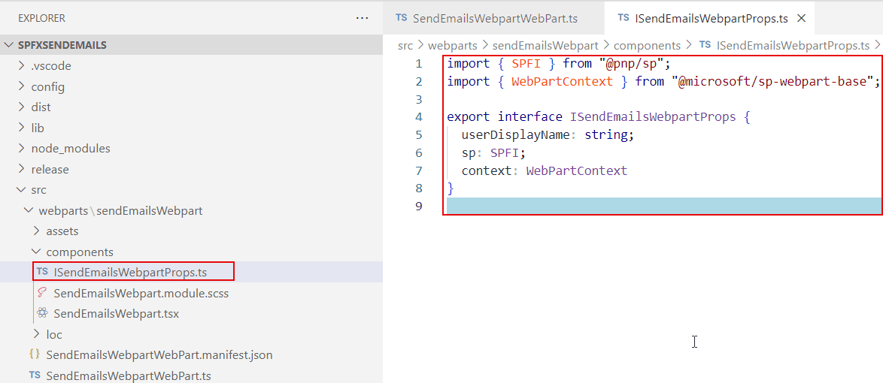The image size is (883, 383).
Task: Select the ISendEmailsWebpartProps.ts editor tab
Action: tap(709, 18)
